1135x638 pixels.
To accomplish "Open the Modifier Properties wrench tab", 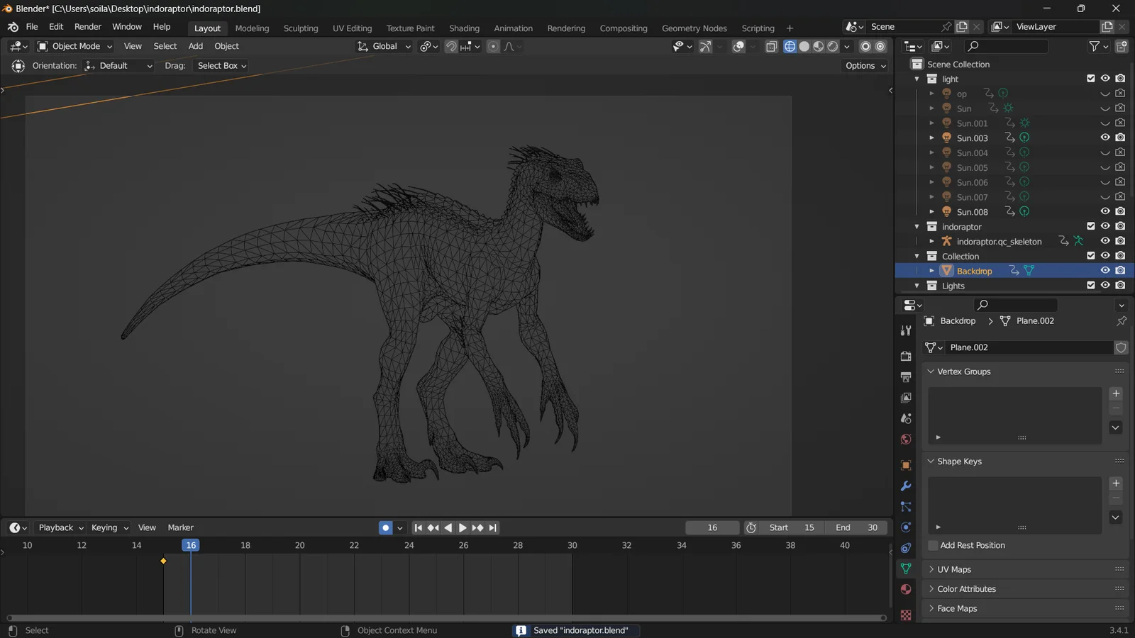I will (x=906, y=486).
